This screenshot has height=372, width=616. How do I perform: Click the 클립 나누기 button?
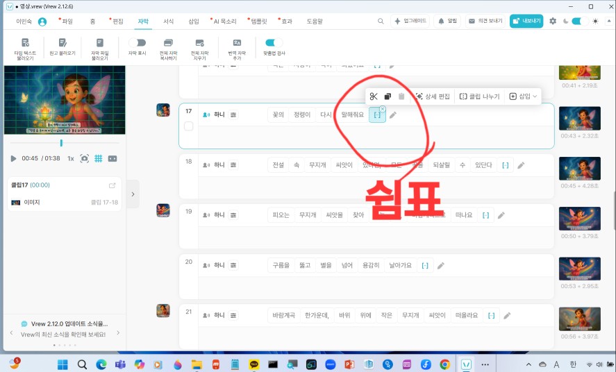[479, 96]
